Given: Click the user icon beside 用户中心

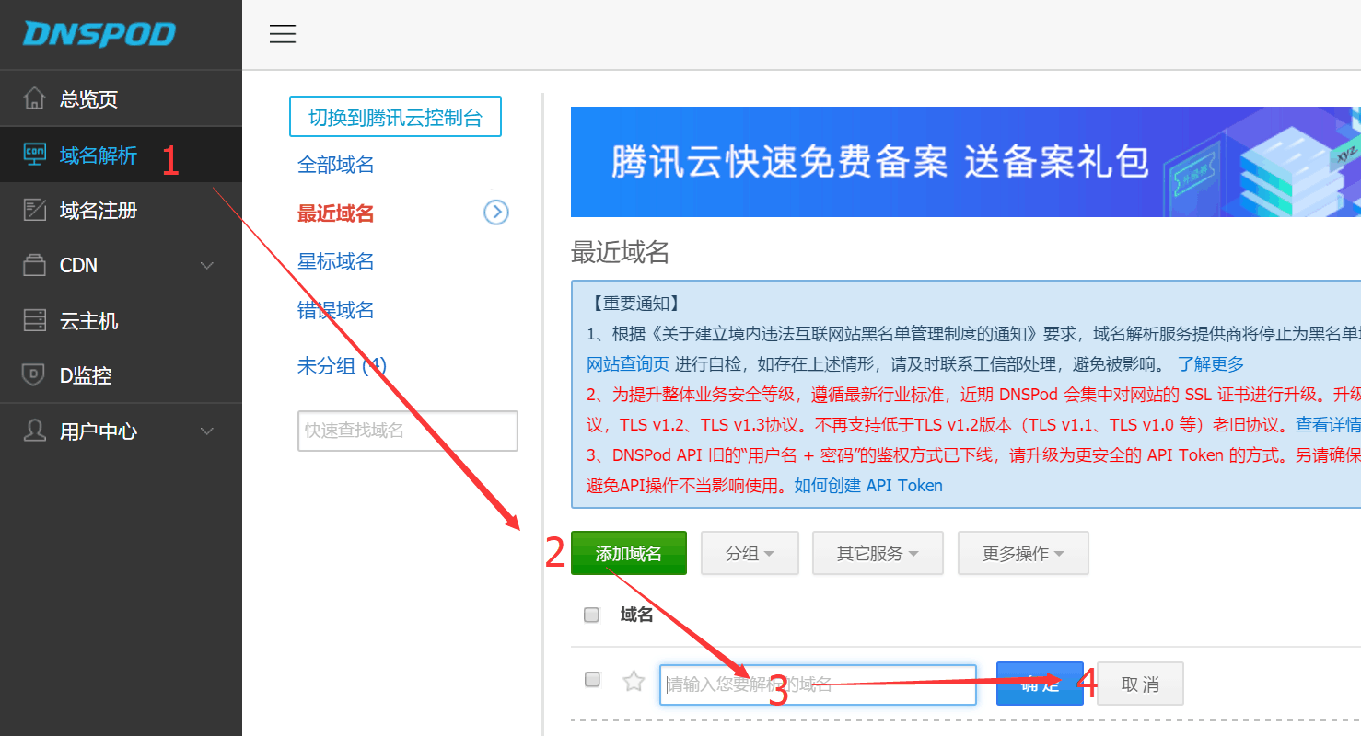Looking at the screenshot, I should pyautogui.click(x=34, y=431).
